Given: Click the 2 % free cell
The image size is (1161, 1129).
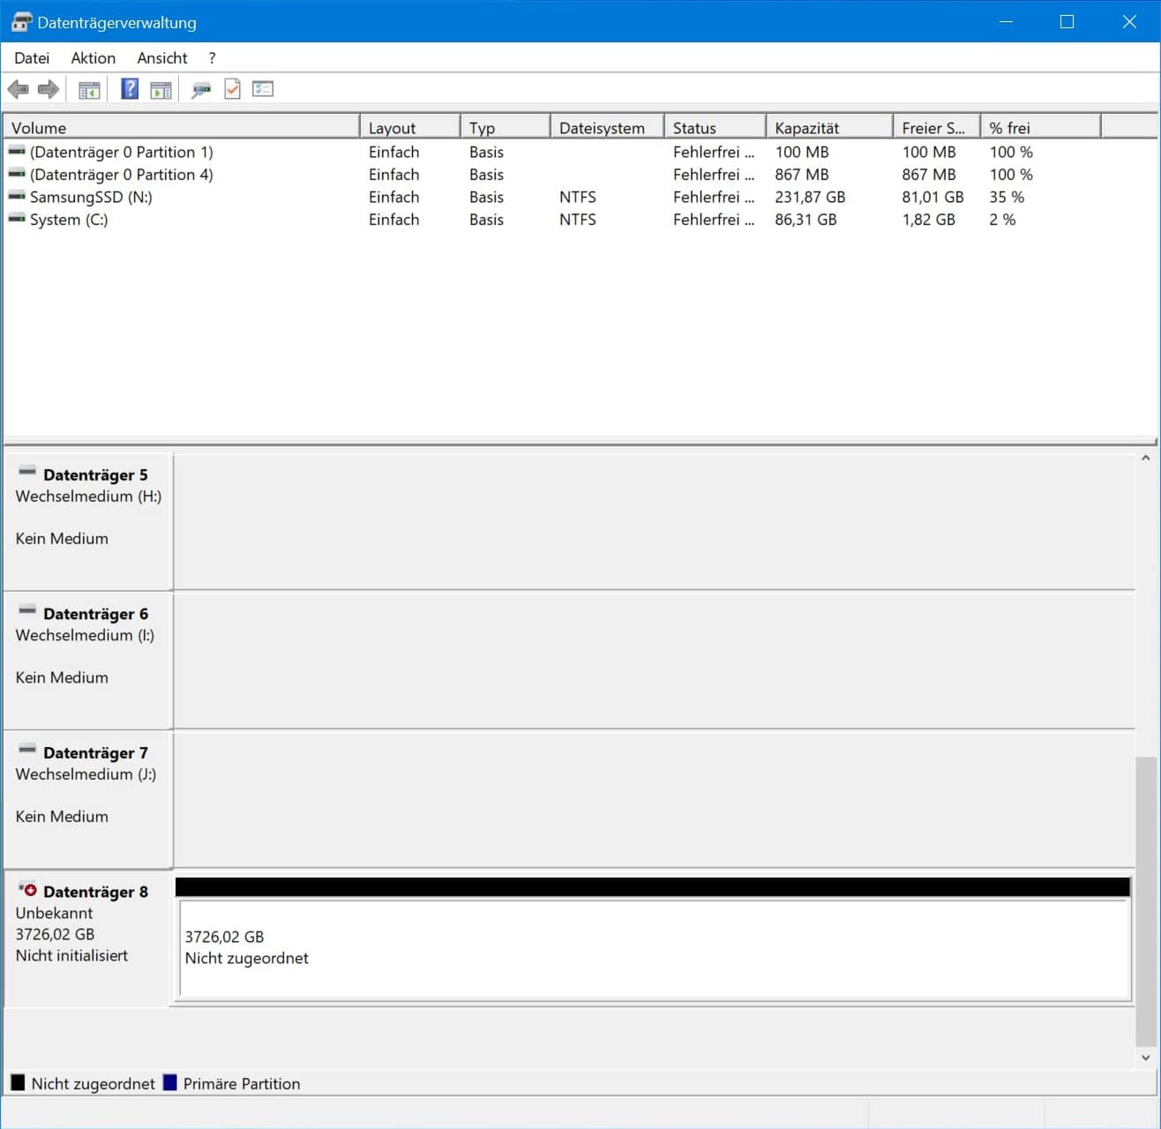Looking at the screenshot, I should [x=1002, y=220].
